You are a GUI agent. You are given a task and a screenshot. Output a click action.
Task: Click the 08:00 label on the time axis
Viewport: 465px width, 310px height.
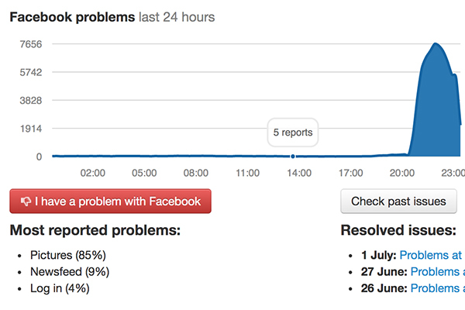195,172
